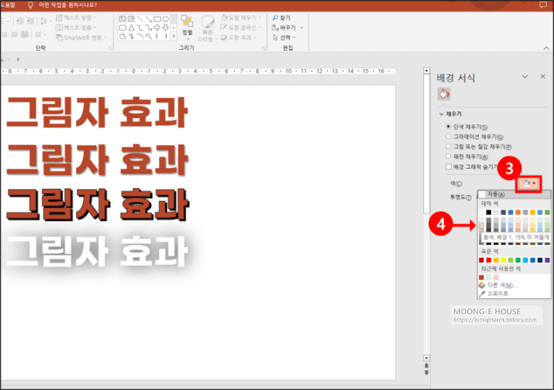The height and width of the screenshot is (390, 554).
Task: Select the straight line shape
Action: click(140, 18)
